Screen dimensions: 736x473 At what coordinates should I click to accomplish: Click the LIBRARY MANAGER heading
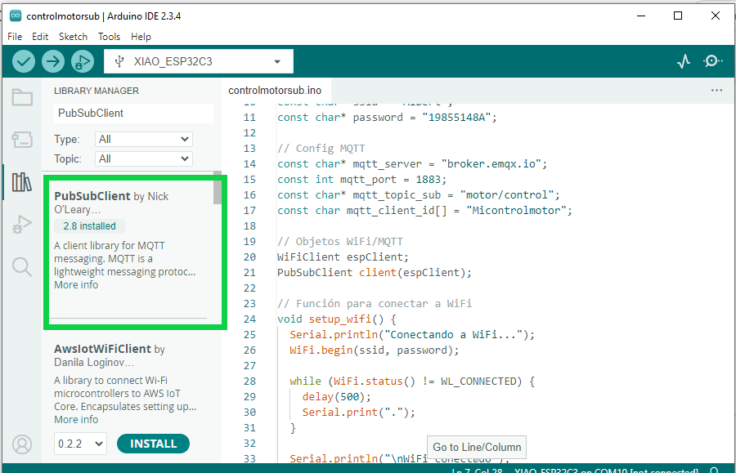[96, 91]
